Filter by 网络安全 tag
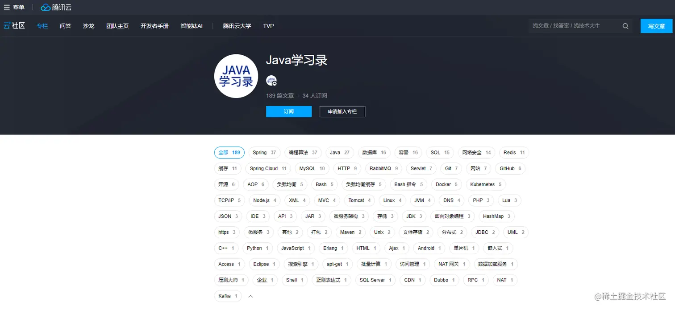Screen dimensions: 675x310 point(477,152)
